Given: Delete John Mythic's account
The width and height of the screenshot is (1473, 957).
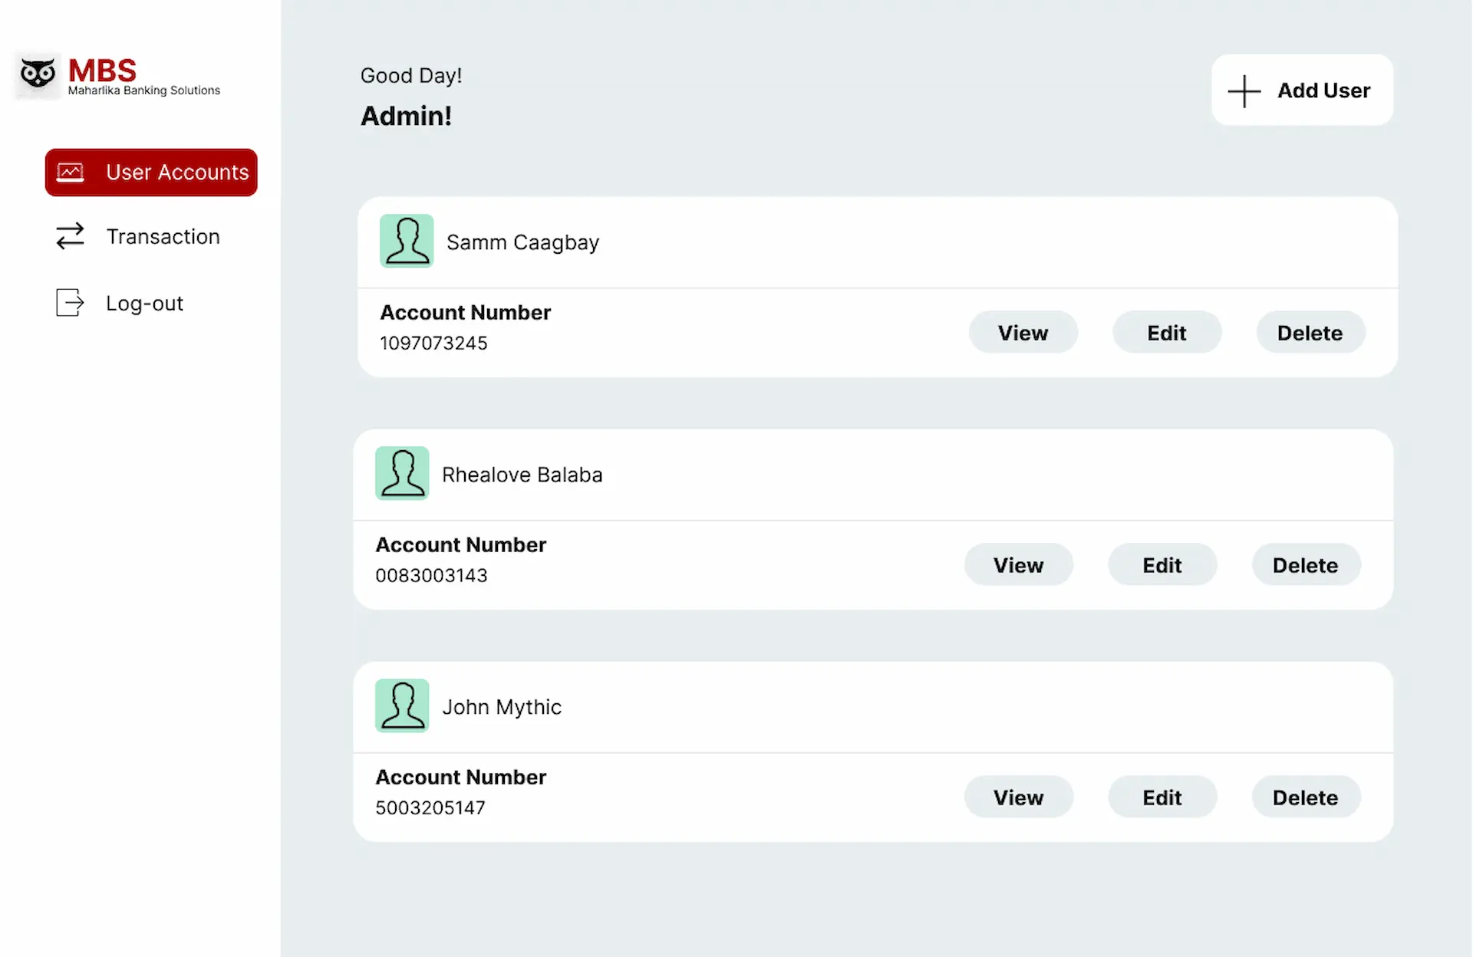Looking at the screenshot, I should click(1306, 797).
